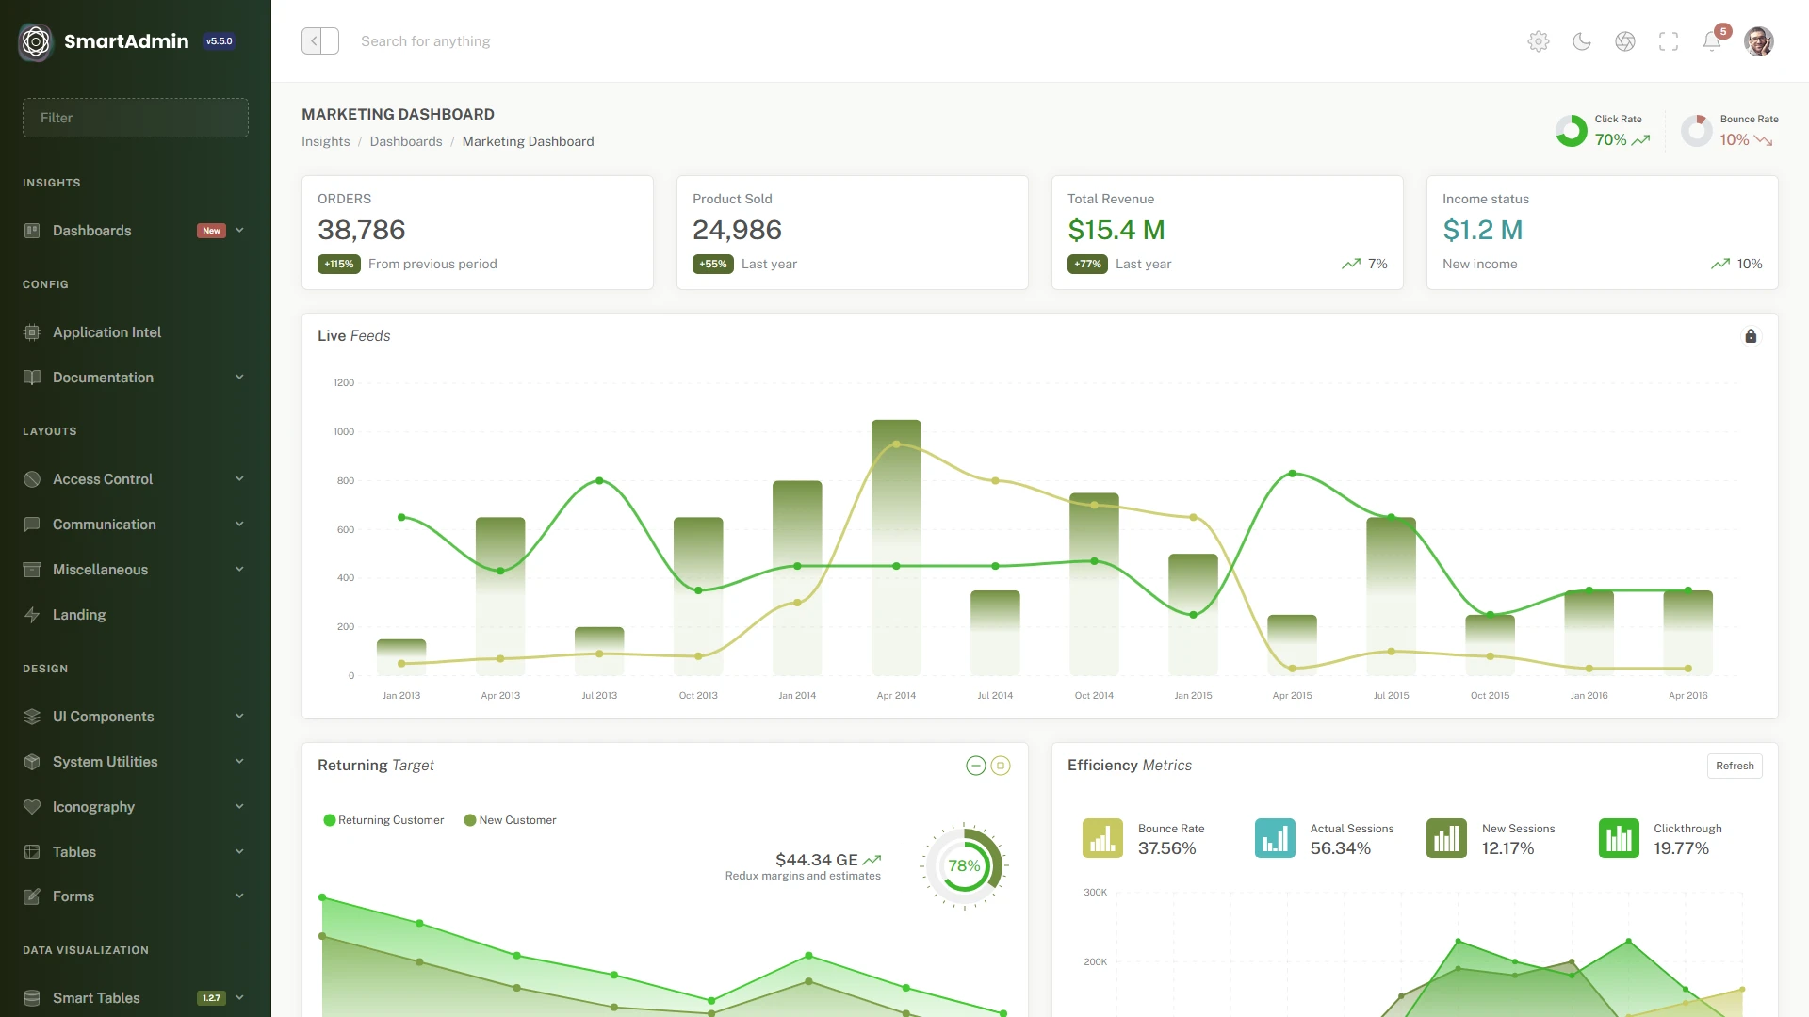Click the UI Components layers icon
This screenshot has height=1017, width=1809.
pyautogui.click(x=32, y=717)
